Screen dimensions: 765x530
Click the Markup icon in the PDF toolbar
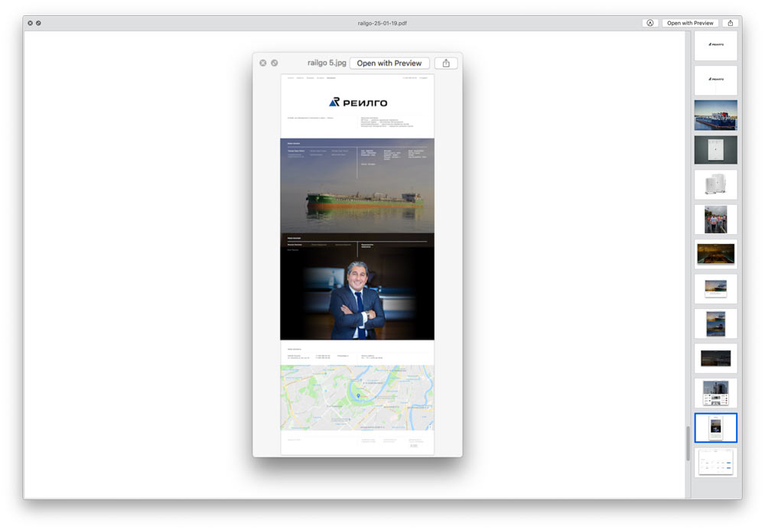pyautogui.click(x=650, y=23)
